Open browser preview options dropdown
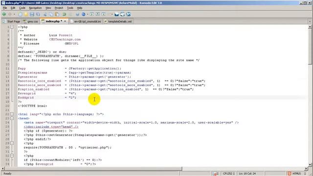Viewport: 313px width, 176px height. click(88, 14)
